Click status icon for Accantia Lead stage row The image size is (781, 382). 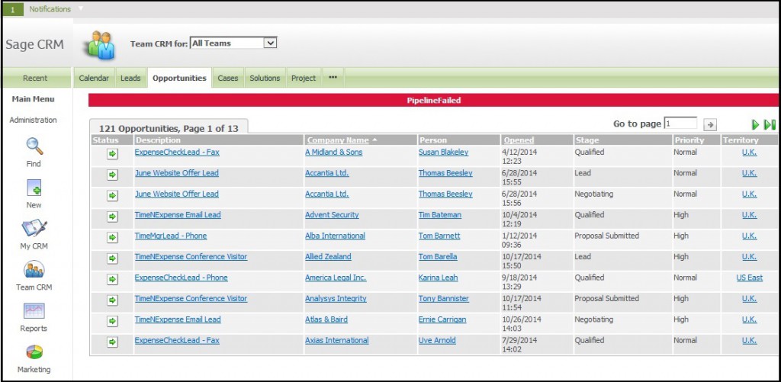(x=113, y=175)
